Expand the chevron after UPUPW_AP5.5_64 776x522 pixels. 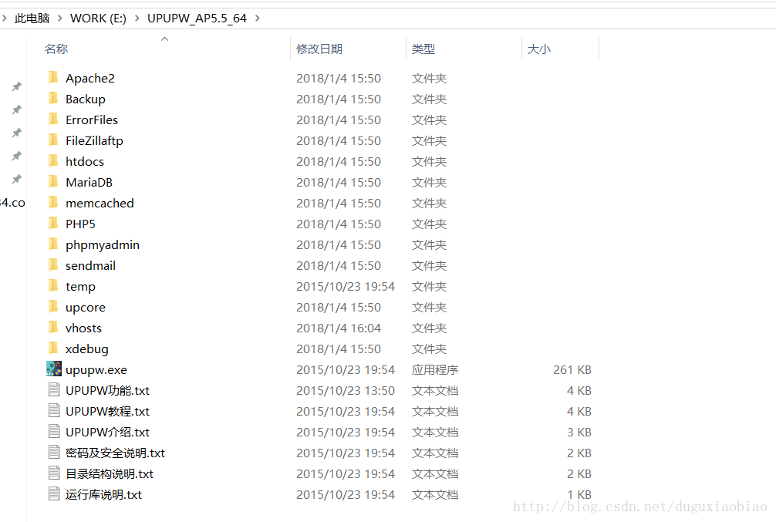click(x=258, y=19)
